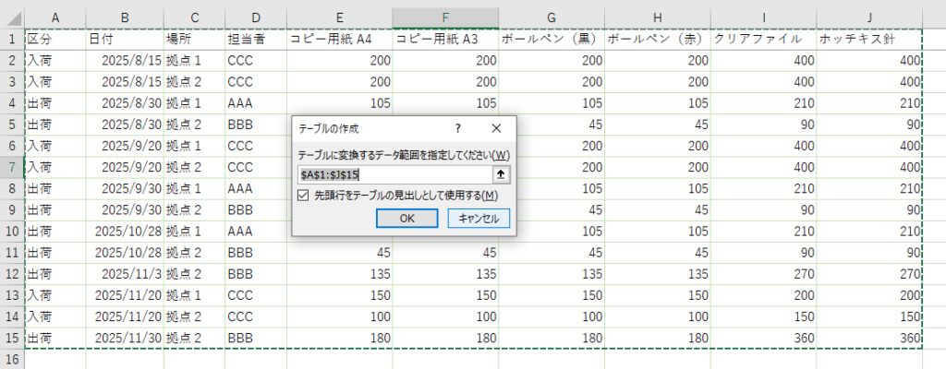Select column A header
Screen dimensions: 946x369
[x=55, y=18]
